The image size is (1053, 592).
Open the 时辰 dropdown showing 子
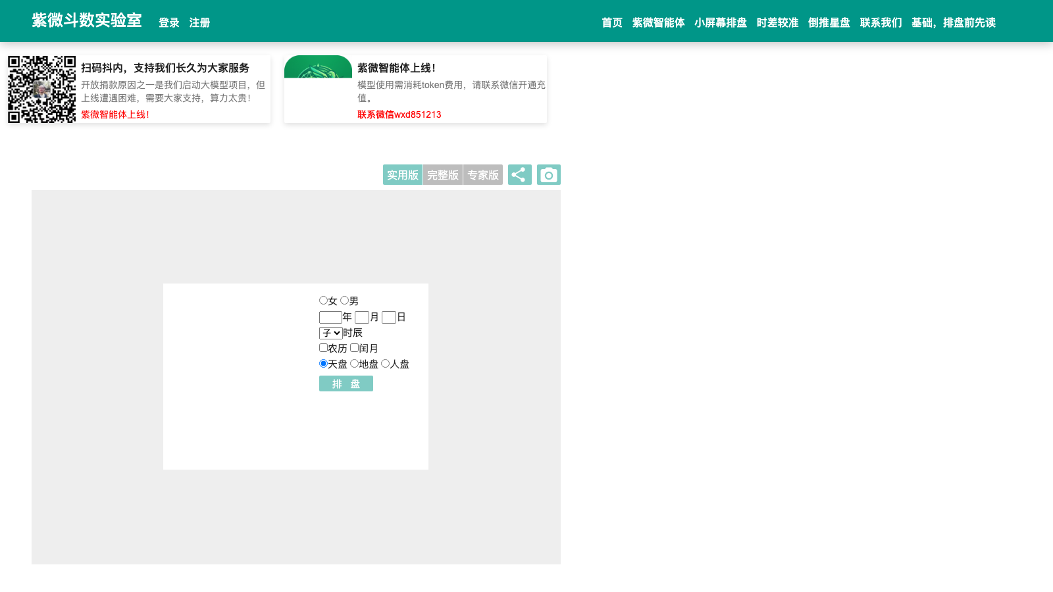coord(330,333)
